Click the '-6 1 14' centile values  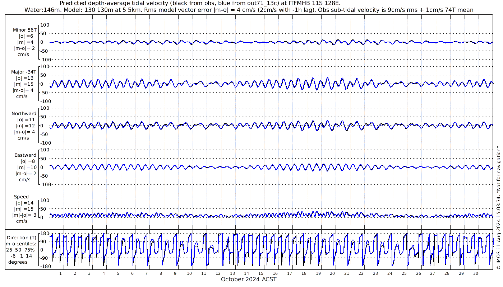[22, 256]
